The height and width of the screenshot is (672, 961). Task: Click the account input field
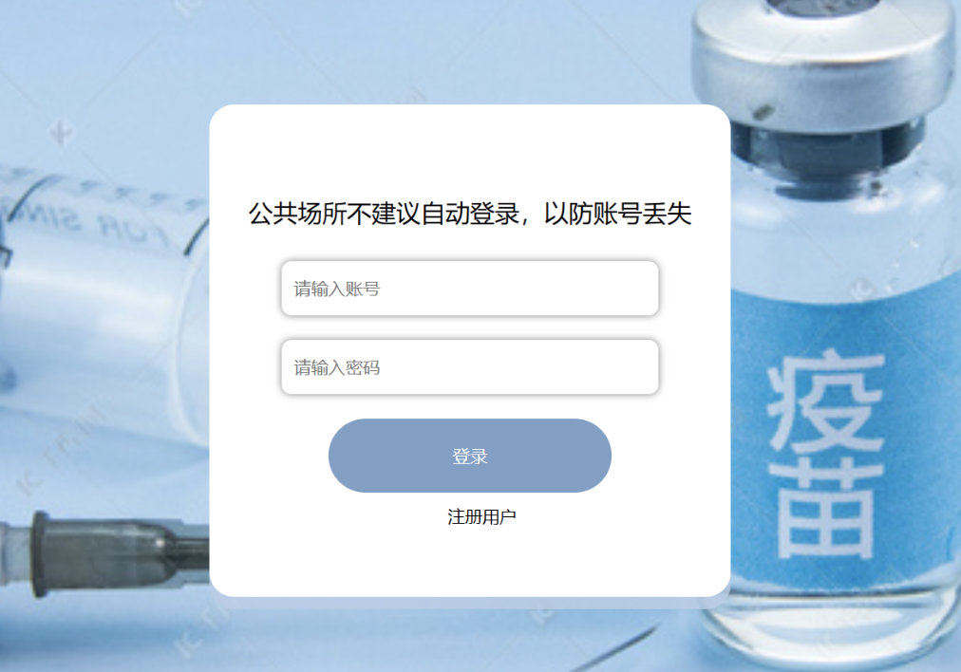469,289
